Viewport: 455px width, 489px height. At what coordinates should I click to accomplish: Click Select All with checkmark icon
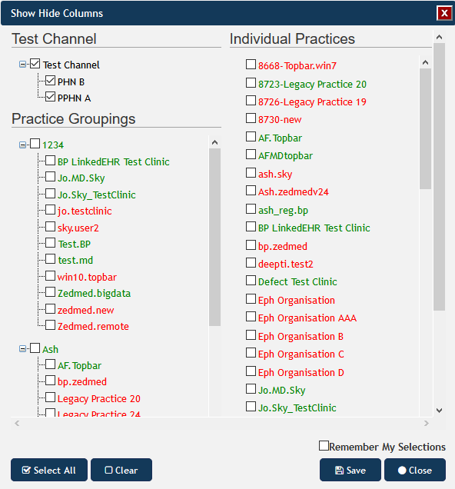point(49,470)
